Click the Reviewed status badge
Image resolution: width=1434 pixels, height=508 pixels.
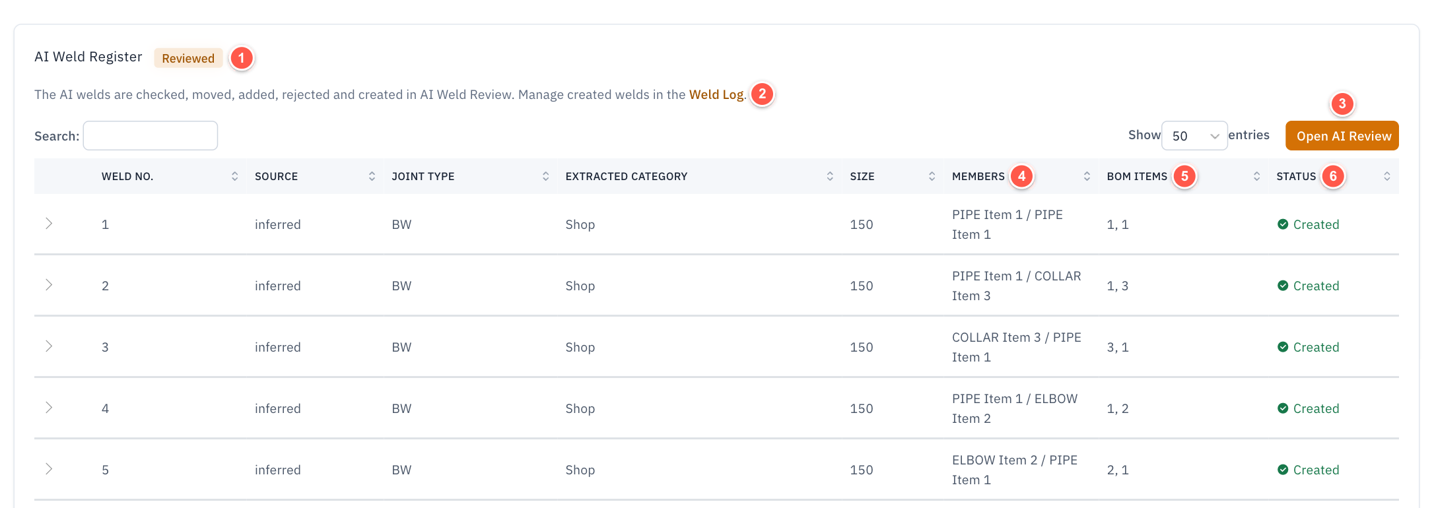pos(188,58)
